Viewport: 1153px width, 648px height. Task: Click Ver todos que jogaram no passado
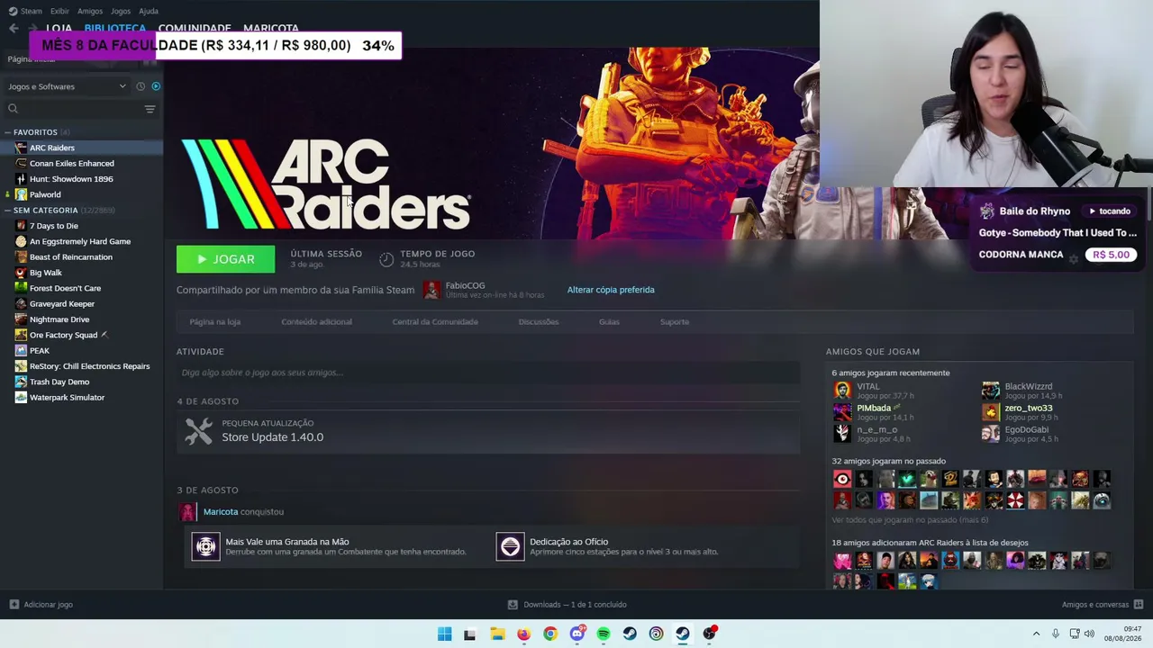click(910, 520)
